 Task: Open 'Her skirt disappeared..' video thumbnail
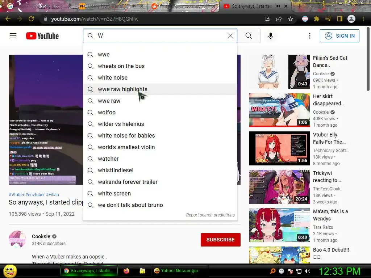click(279, 110)
